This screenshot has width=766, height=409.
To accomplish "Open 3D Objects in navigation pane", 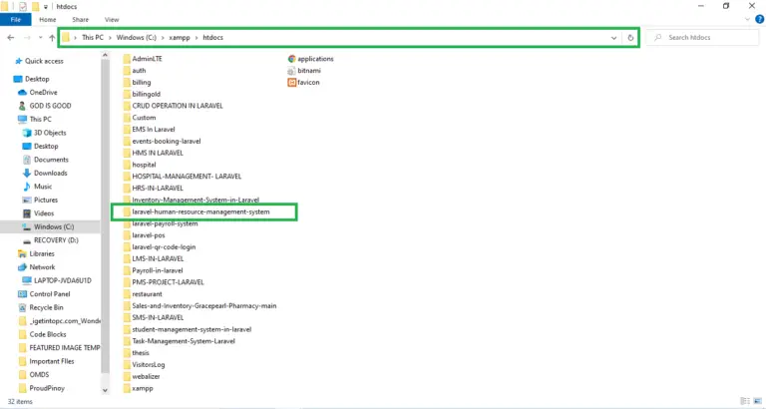I will (44, 133).
